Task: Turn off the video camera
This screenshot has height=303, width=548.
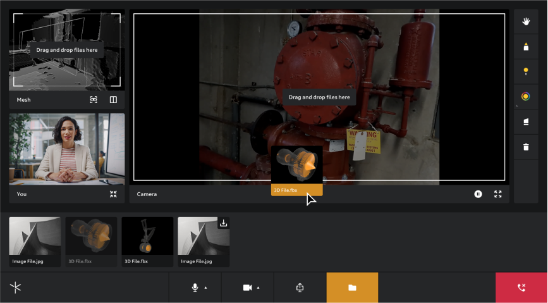Action: 247,288
